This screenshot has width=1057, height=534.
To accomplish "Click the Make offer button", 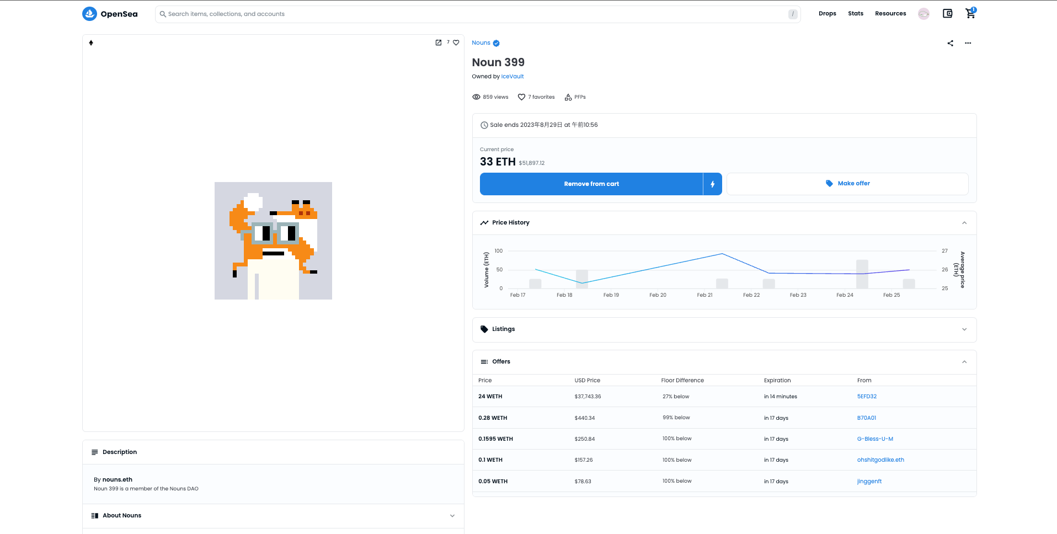I will pos(847,184).
